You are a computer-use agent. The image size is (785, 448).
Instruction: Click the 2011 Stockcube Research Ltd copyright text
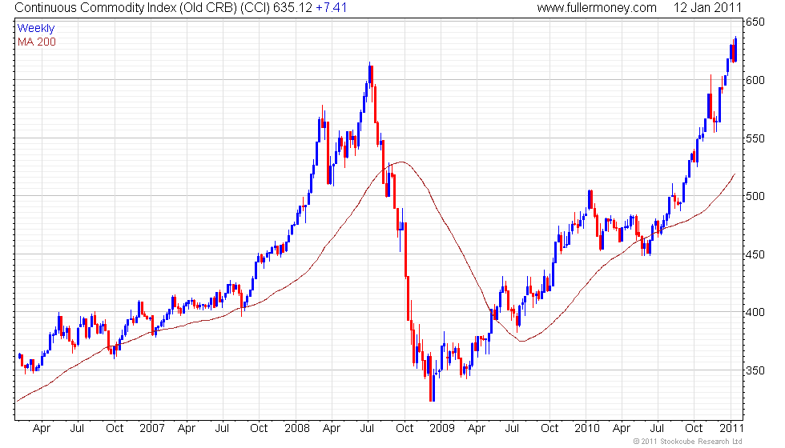pos(687,442)
